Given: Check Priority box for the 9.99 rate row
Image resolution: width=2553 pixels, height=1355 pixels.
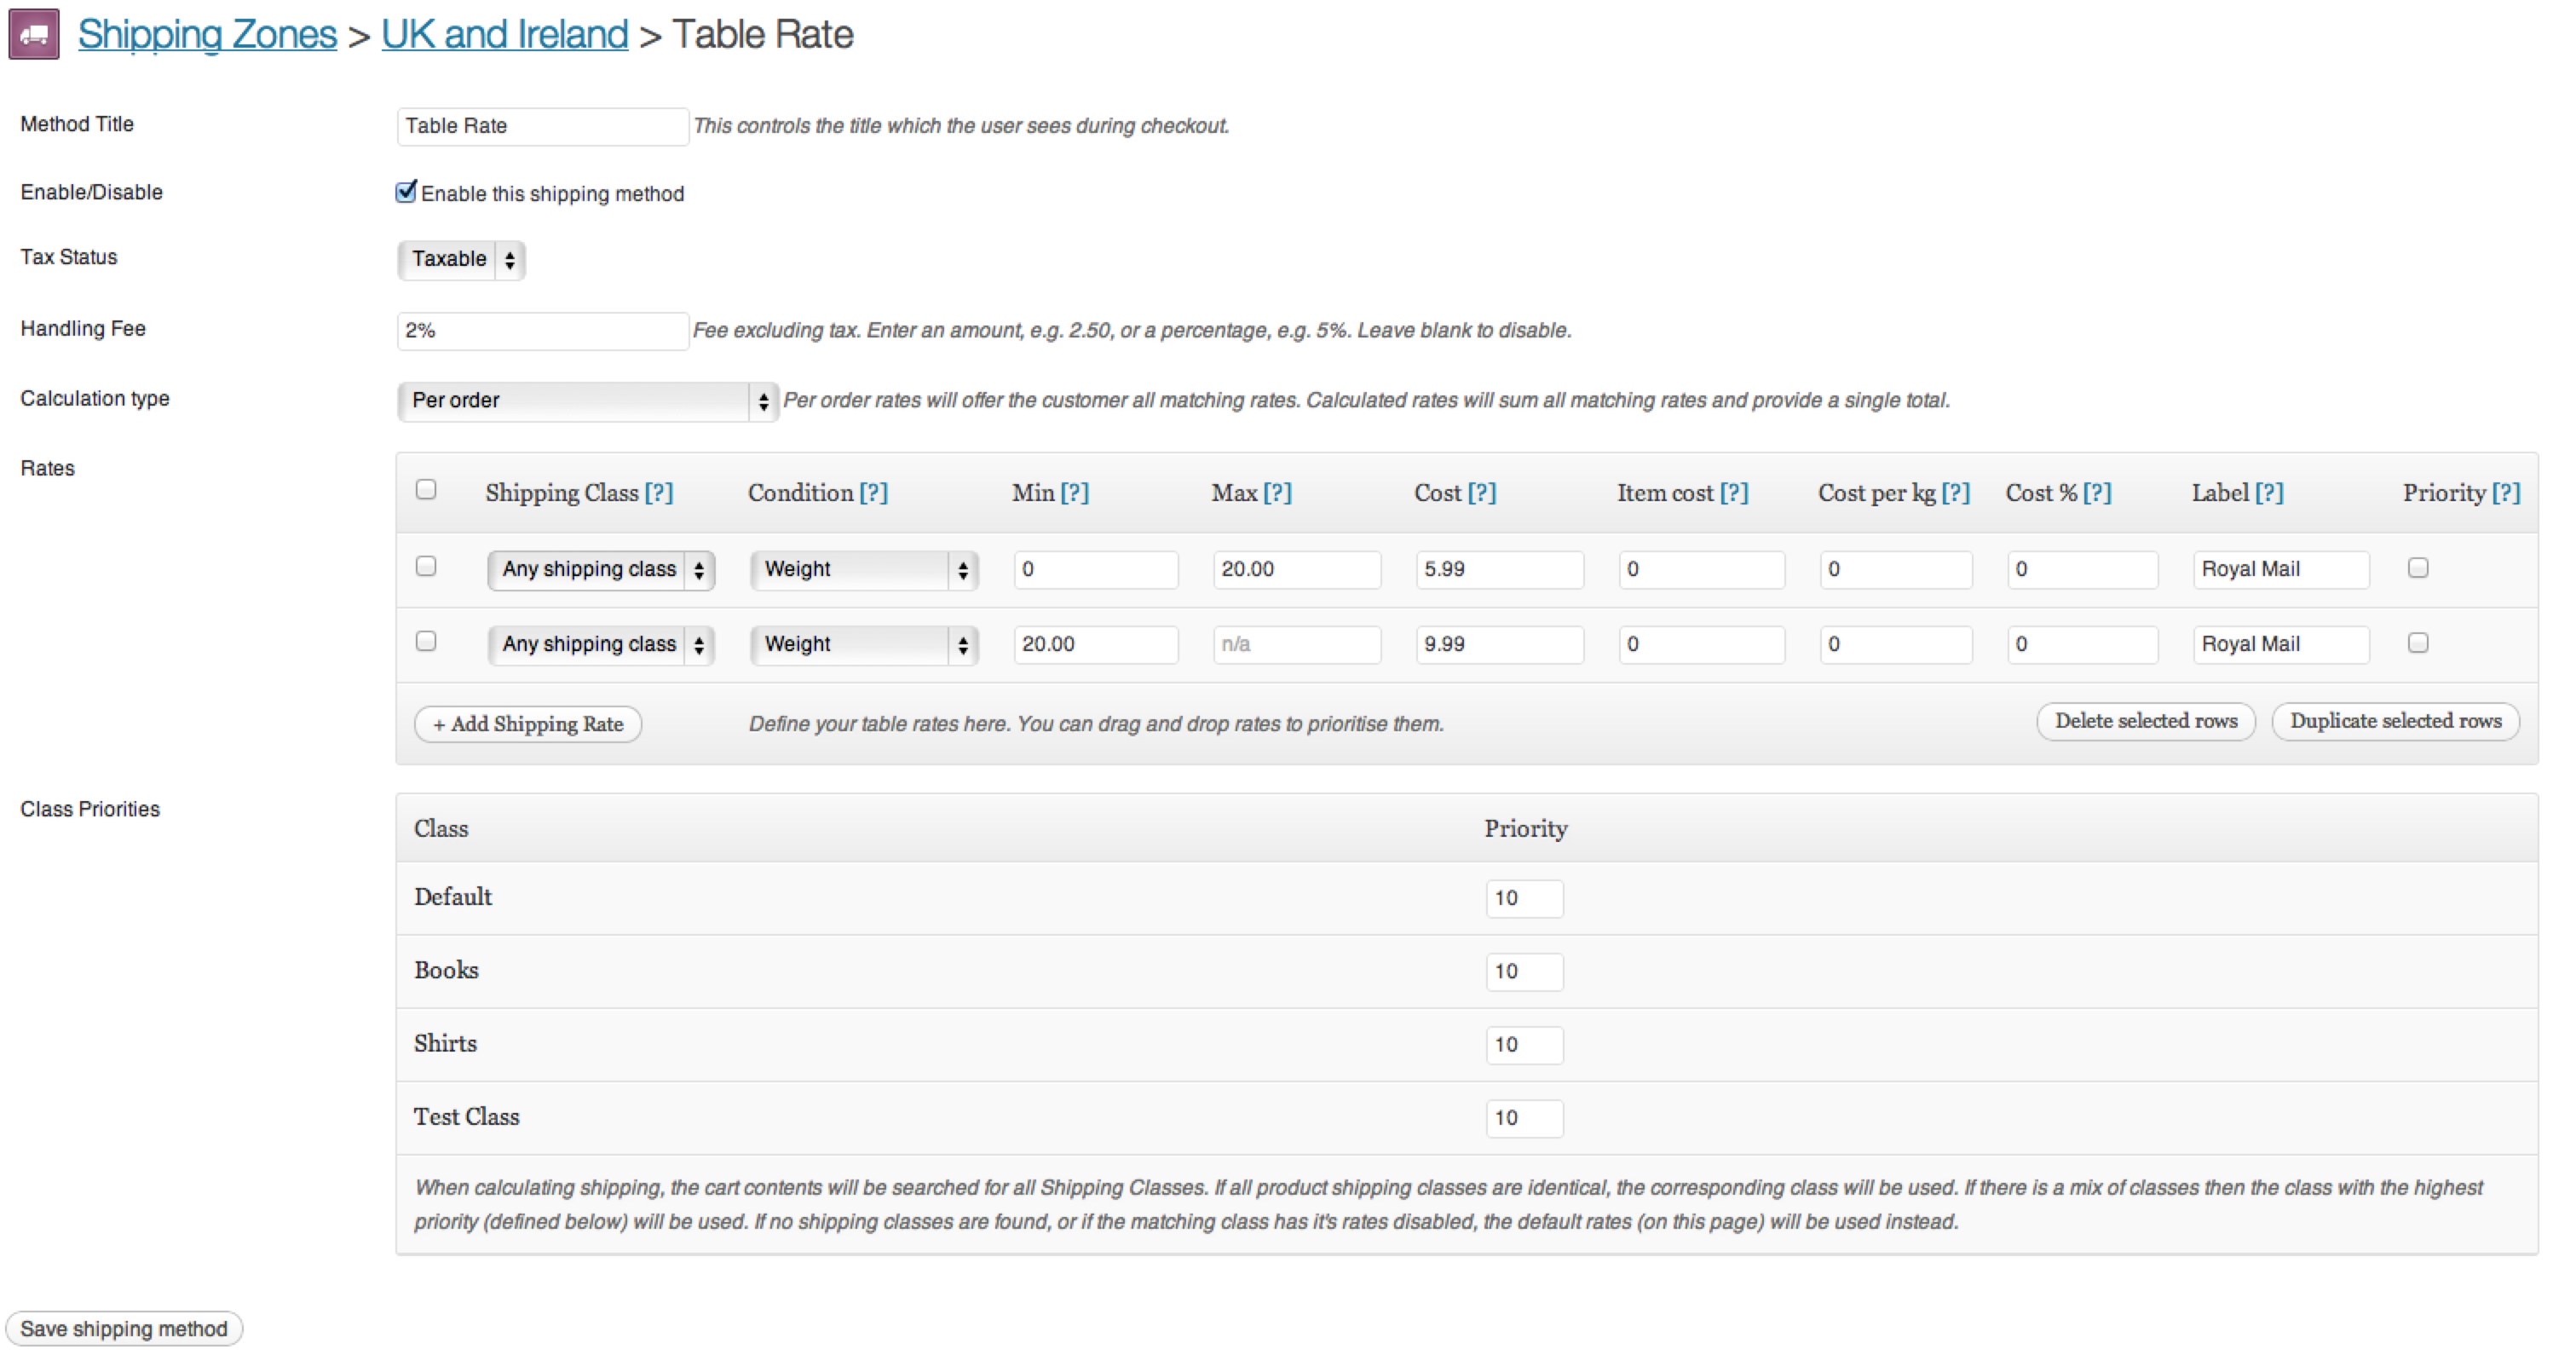Looking at the screenshot, I should [2418, 643].
